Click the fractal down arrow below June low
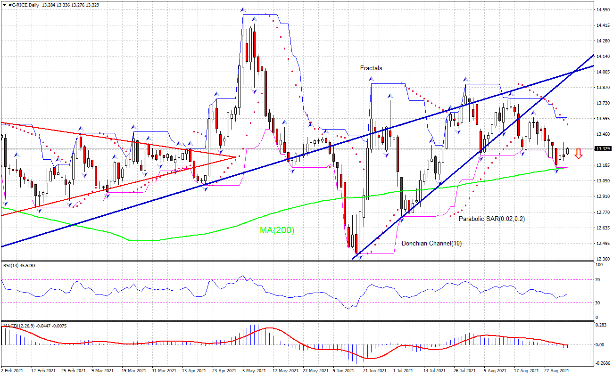613x376 pixels. click(360, 258)
